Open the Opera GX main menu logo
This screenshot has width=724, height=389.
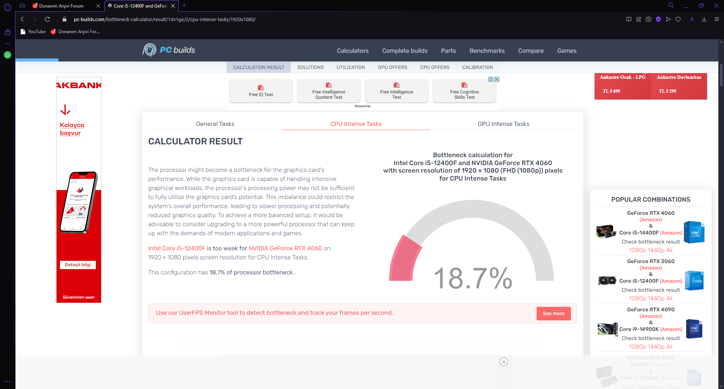[x=8, y=7]
